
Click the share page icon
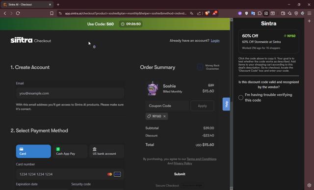pos(199,13)
